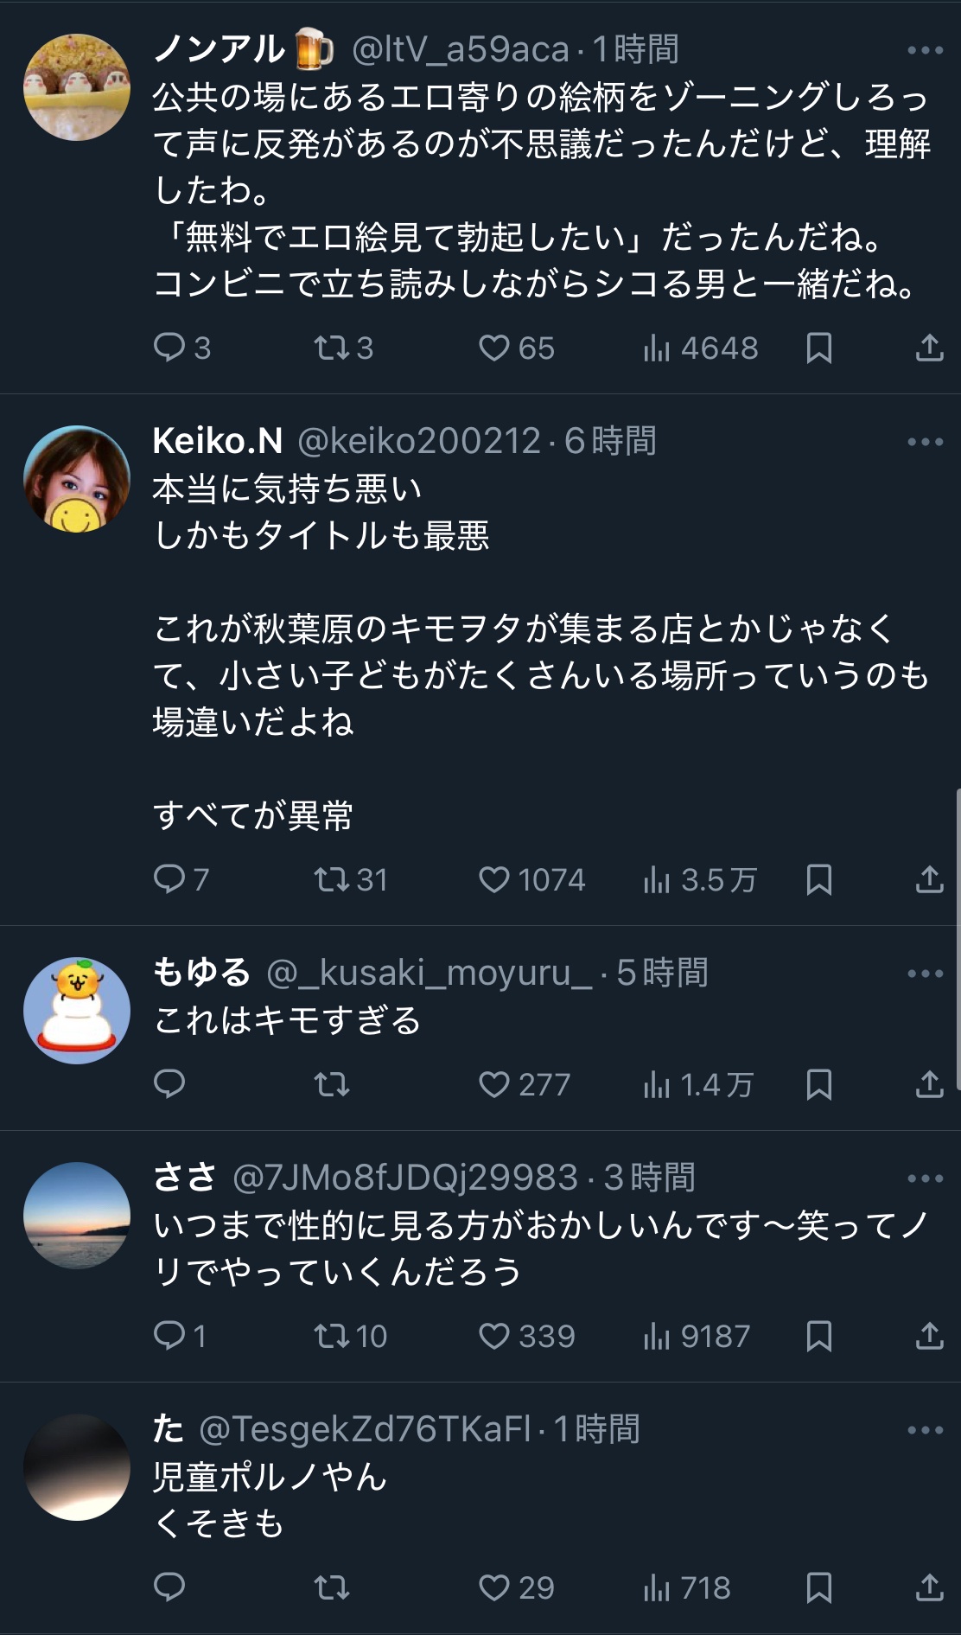Retweet ノンアル's post
The height and width of the screenshot is (1635, 961).
pyautogui.click(x=331, y=348)
